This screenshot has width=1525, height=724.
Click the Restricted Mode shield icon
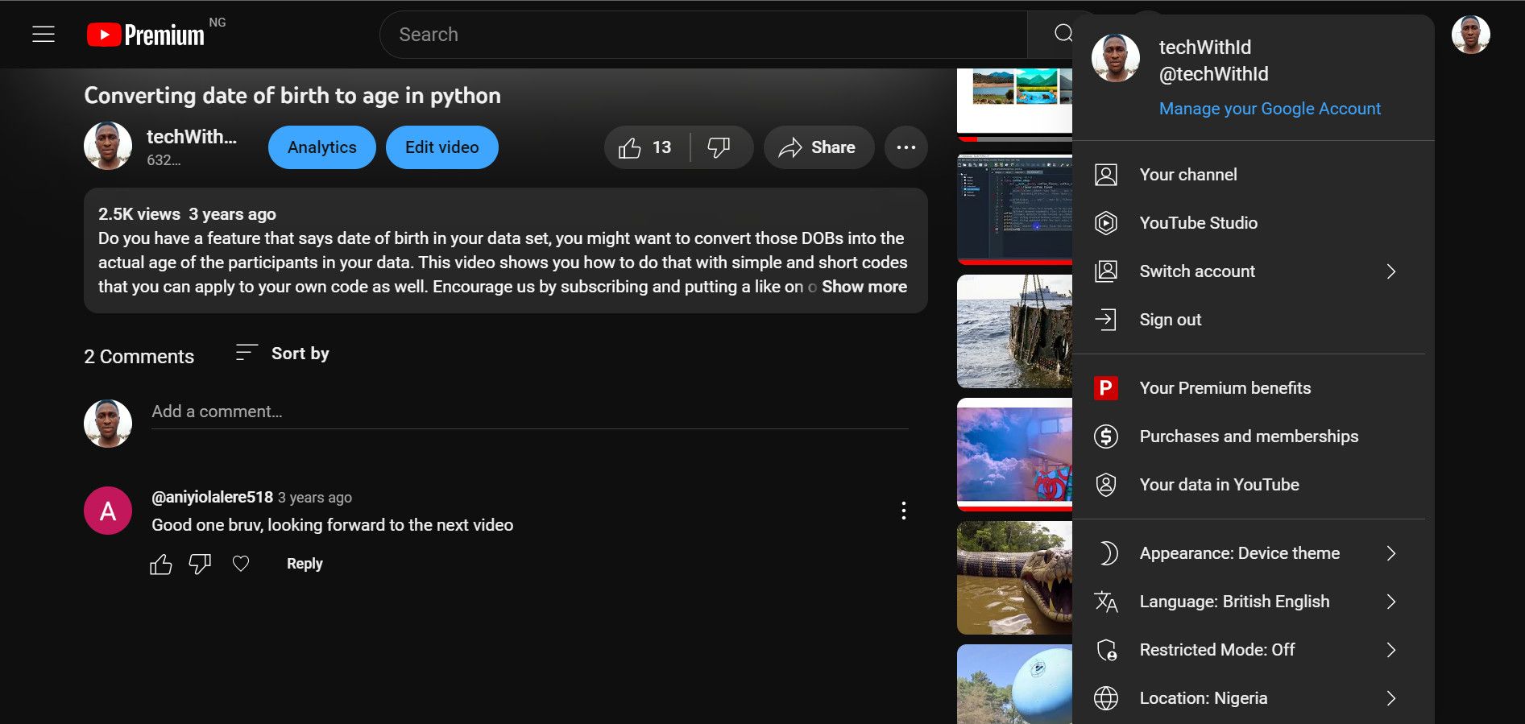1106,650
